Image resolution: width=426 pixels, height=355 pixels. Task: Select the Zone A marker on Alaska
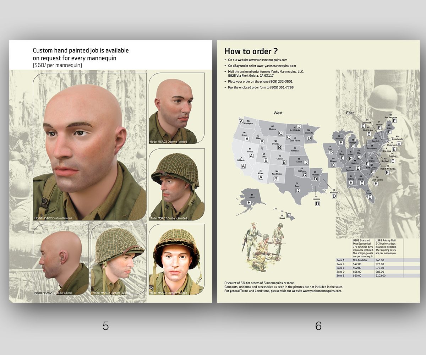pos(249,202)
